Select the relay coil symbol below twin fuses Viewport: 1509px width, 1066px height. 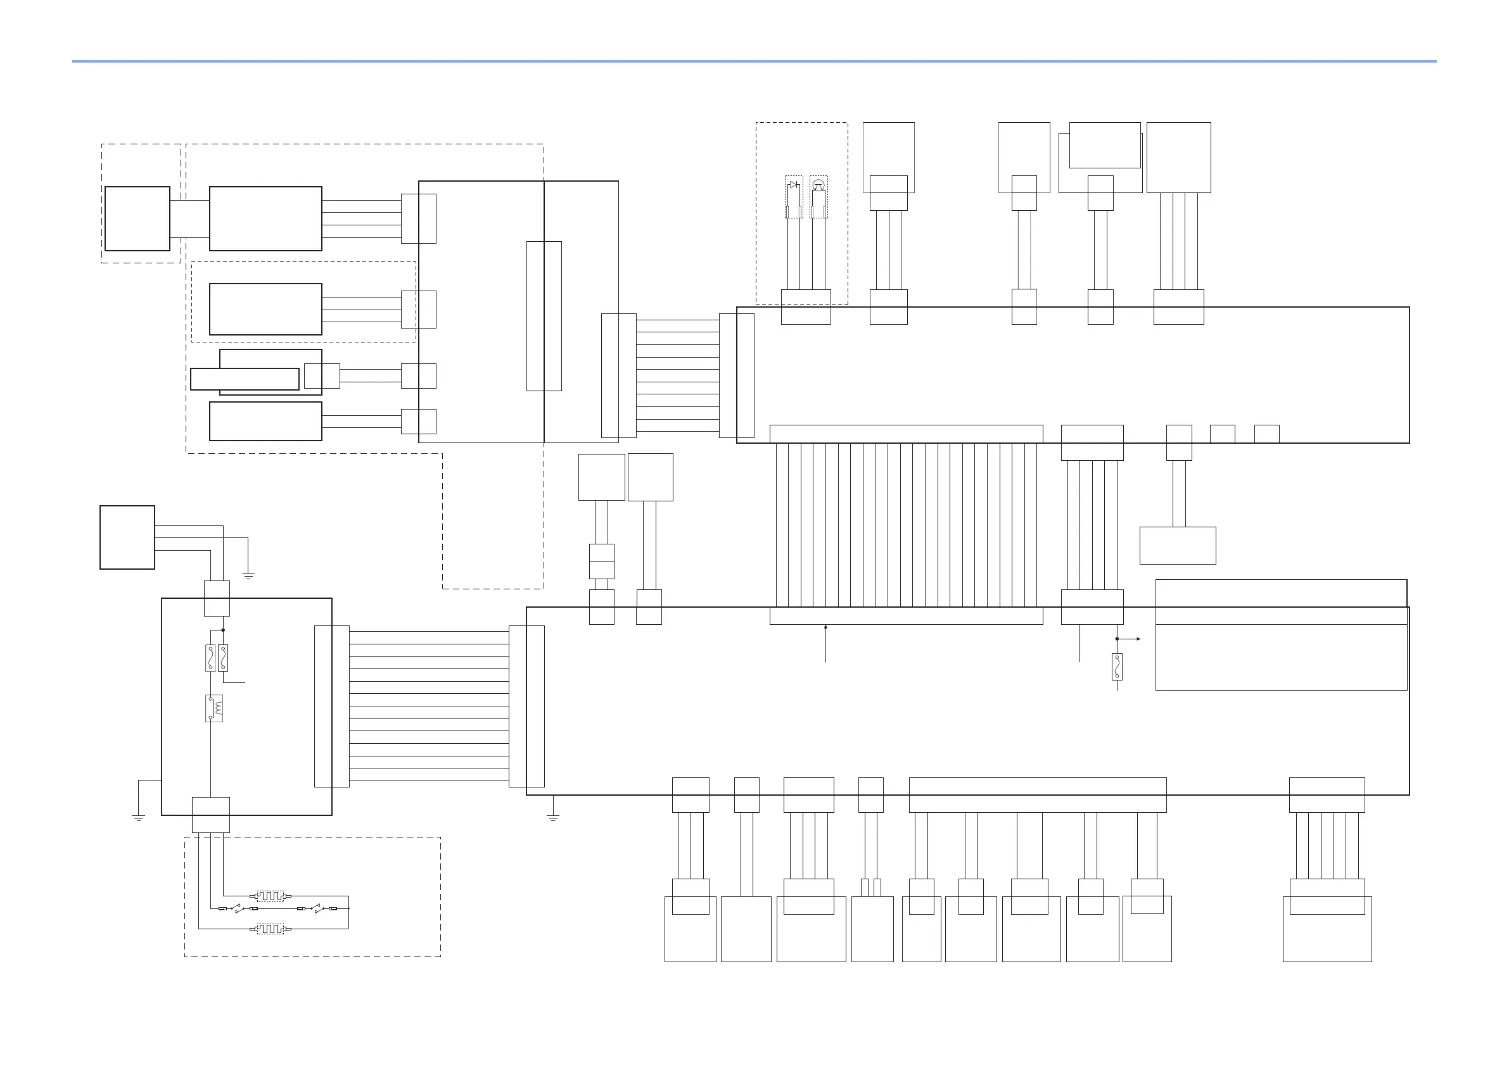(x=213, y=709)
